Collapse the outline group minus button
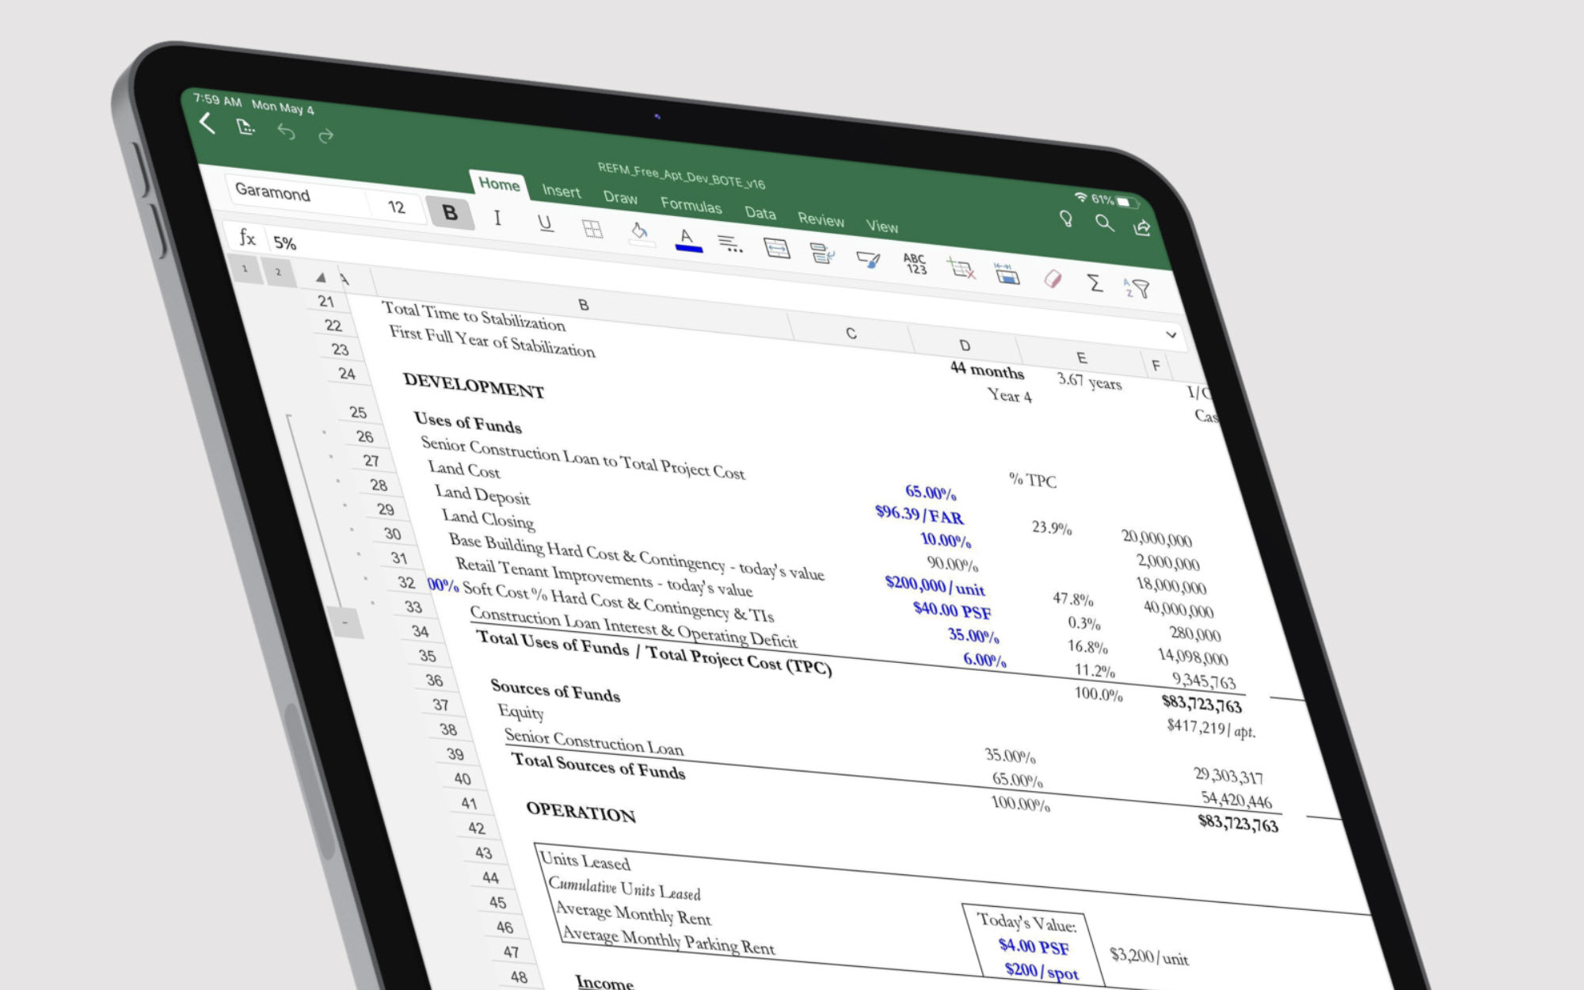1584x990 pixels. (x=345, y=623)
